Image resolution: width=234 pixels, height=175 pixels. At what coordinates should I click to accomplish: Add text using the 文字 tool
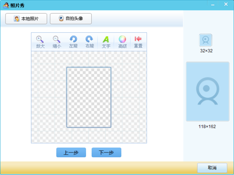coord(106,42)
